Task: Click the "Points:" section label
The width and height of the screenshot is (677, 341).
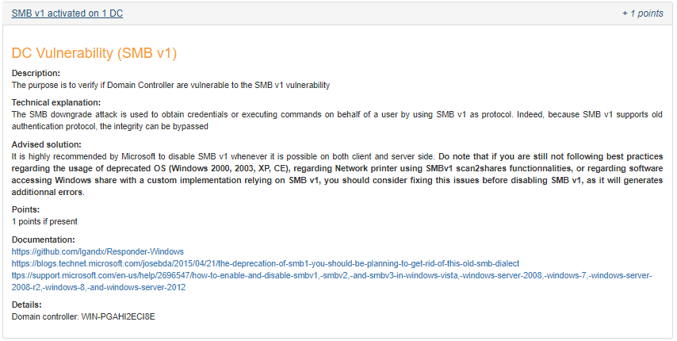Action: (x=25, y=209)
